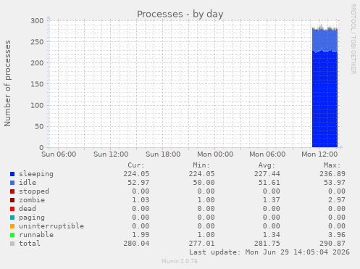Click the 250 y-axis tick label
The image size is (360, 269).
(37, 42)
